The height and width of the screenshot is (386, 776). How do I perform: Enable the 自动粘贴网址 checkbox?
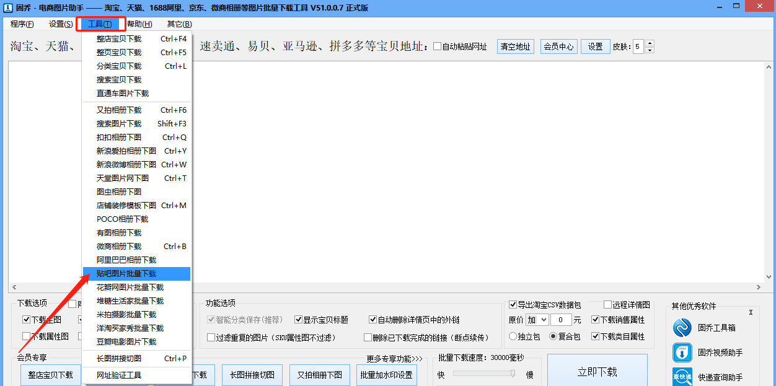[x=438, y=46]
